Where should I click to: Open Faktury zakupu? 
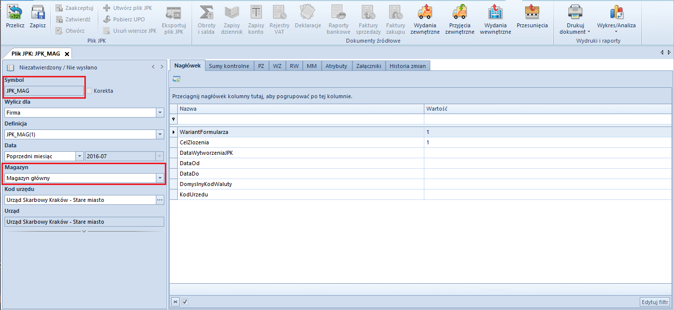[x=396, y=20]
